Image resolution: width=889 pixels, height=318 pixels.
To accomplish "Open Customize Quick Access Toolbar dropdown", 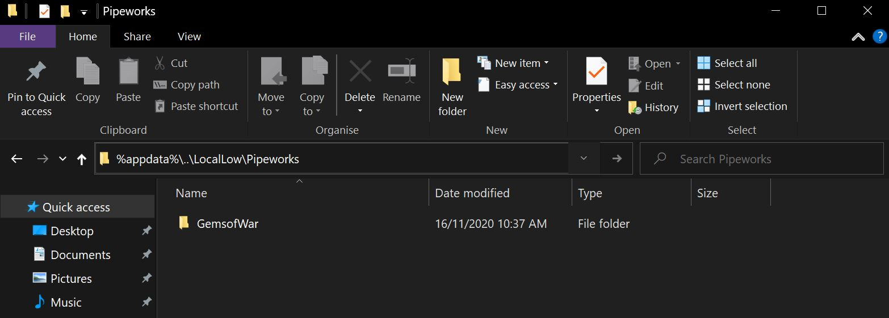I will 84,12.
